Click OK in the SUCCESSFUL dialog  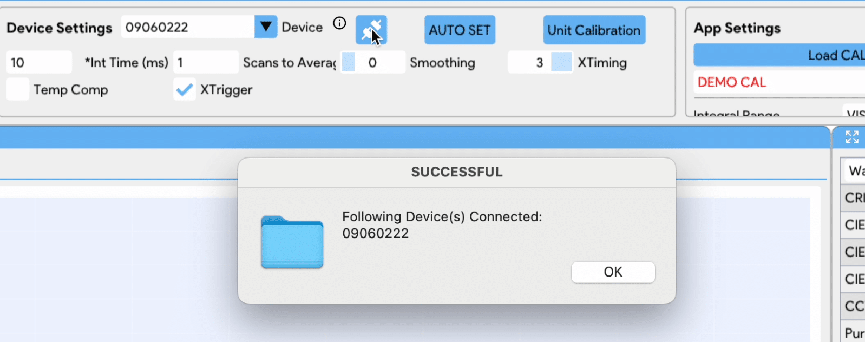(613, 272)
